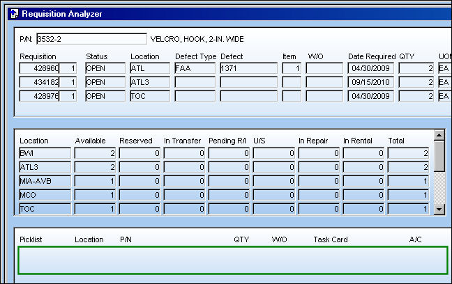Screen dimensions: 452x284
Task: Click the FAA defect type field
Action: 195,68
